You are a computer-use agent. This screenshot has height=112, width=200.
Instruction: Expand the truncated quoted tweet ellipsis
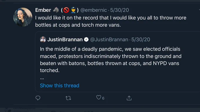pyautogui.click(x=42, y=78)
